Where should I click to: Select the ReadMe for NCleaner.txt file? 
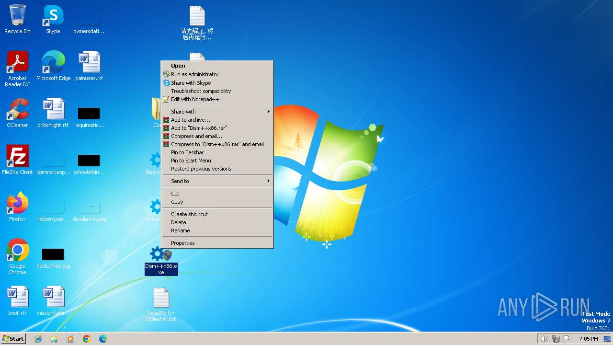pos(161,304)
